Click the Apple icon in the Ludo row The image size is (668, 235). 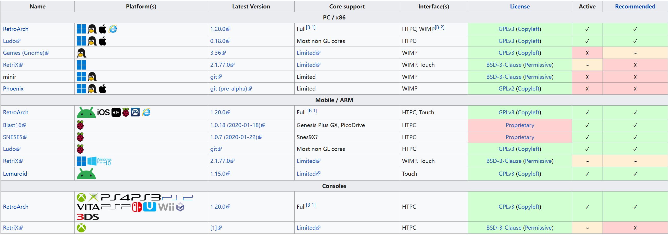point(103,41)
